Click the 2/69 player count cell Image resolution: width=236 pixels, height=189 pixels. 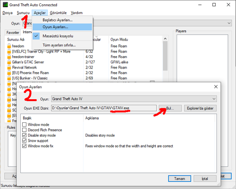pos(89,78)
